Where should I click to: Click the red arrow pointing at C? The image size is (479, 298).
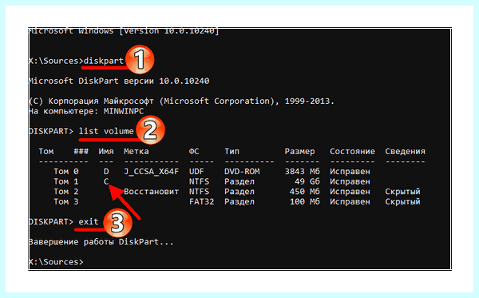(x=124, y=201)
